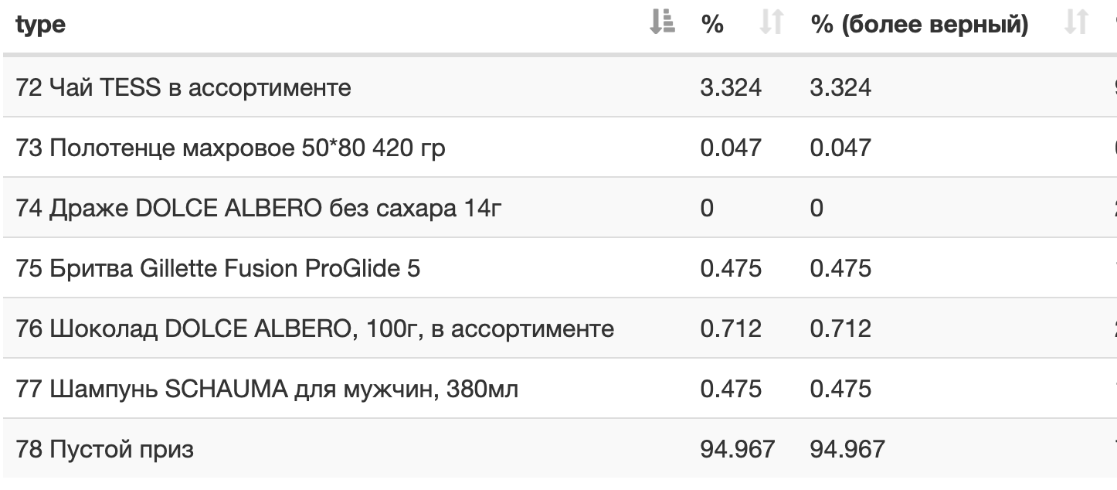Click 0.475 in более верный column, Шампунь row
The image size is (1117, 490).
(840, 389)
